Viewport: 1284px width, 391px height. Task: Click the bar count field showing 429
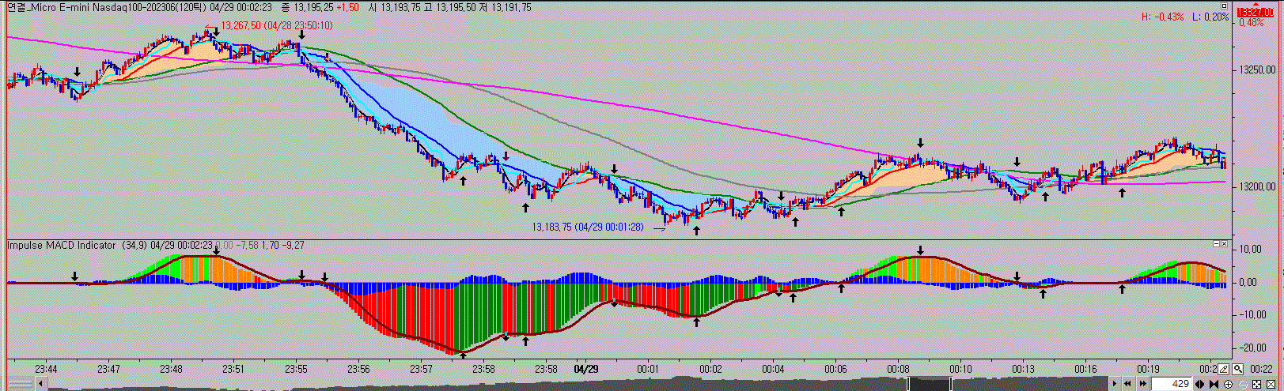pos(1172,384)
